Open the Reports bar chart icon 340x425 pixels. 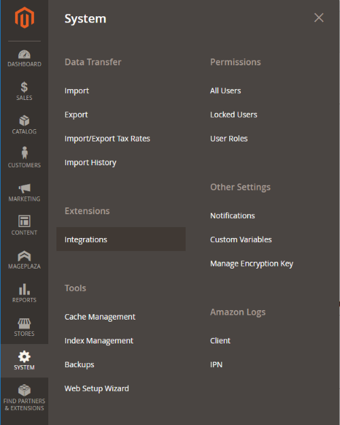(x=24, y=289)
